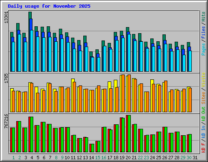Click day label 29 on the x-axis

click(x=183, y=158)
